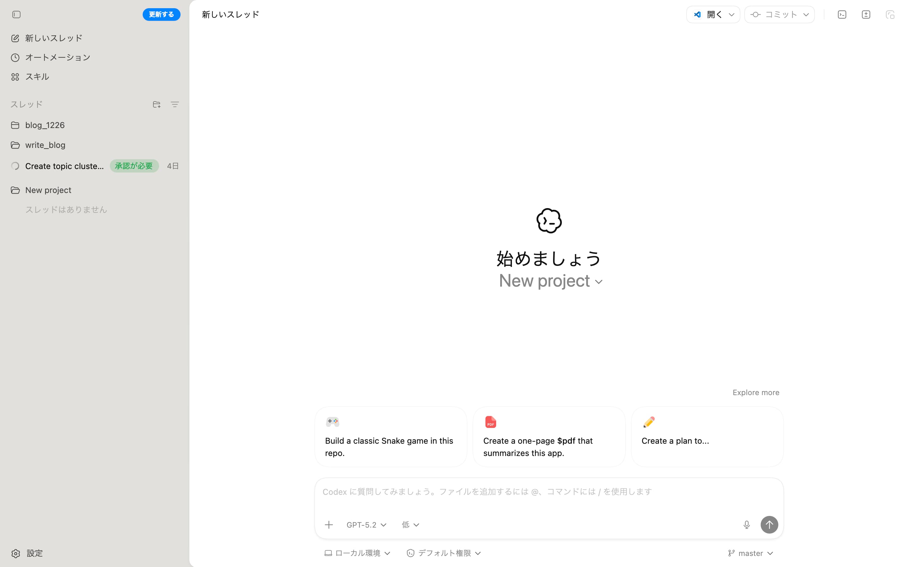Collapse the write_blog project folder
909x567 pixels.
(45, 145)
